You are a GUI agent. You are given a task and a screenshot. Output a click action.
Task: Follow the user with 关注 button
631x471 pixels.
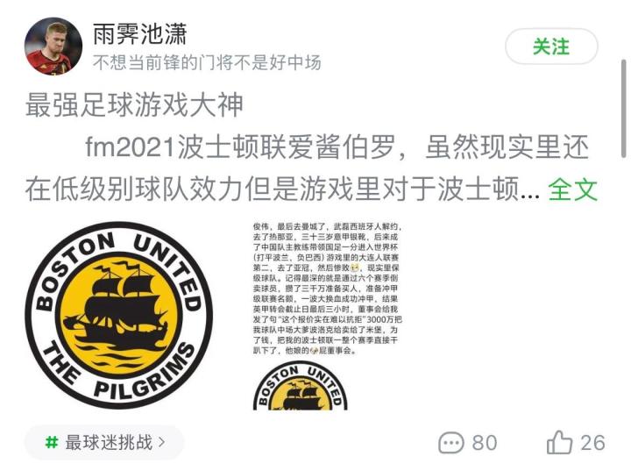click(551, 46)
